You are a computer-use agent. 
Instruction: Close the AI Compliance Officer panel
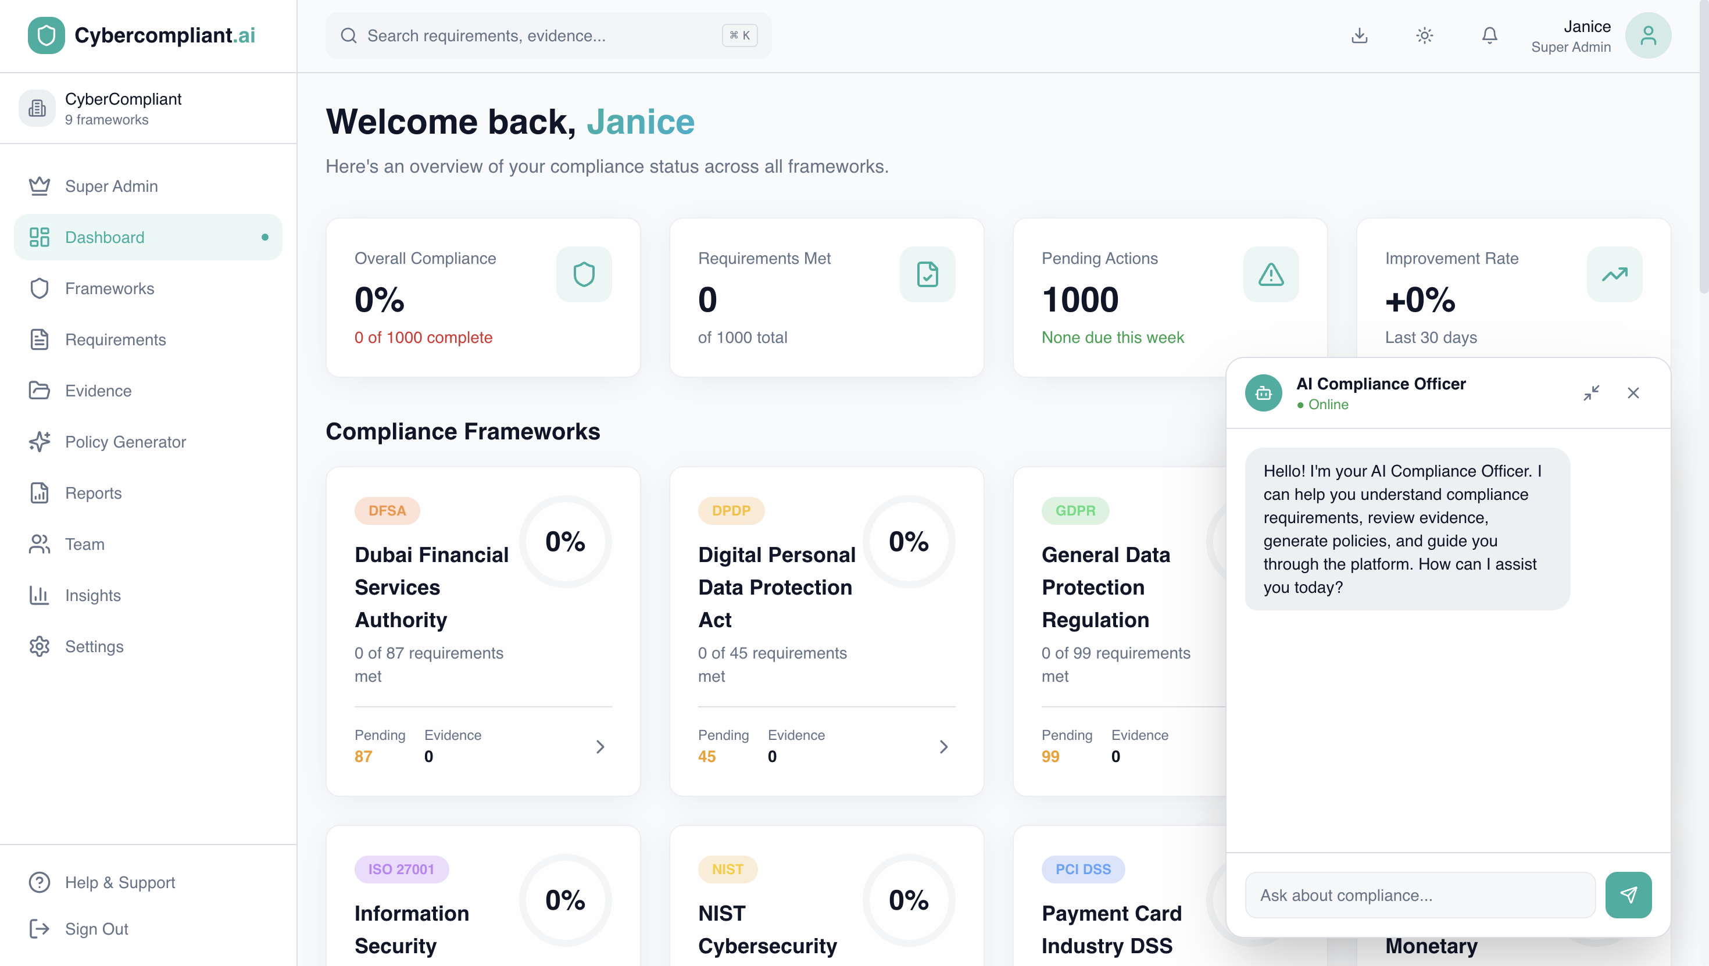tap(1633, 393)
